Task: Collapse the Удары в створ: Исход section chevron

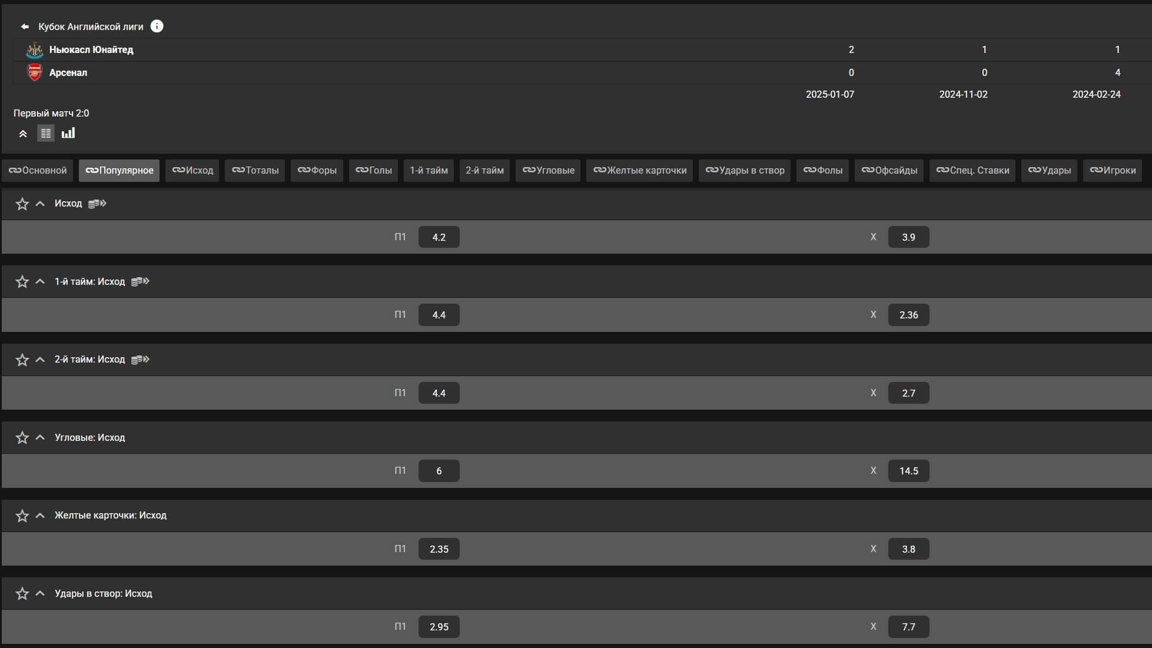Action: tap(40, 593)
